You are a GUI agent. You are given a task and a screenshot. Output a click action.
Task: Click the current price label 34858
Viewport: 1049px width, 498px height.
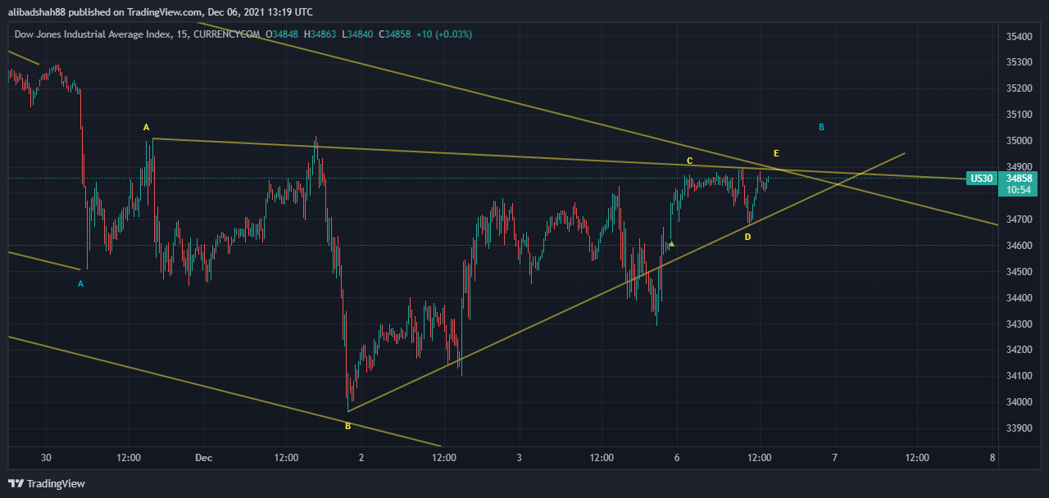[1019, 178]
